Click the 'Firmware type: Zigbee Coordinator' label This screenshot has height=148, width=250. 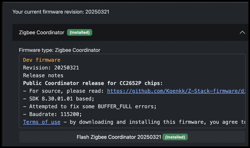pos(60,50)
